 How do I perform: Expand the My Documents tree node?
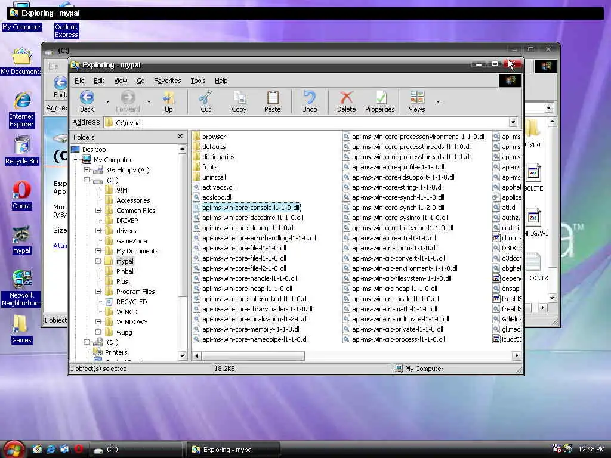click(x=98, y=251)
